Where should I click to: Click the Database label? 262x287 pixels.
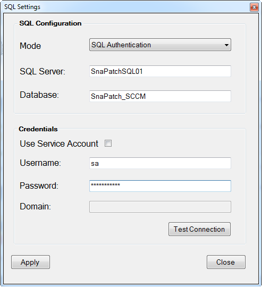click(x=39, y=95)
